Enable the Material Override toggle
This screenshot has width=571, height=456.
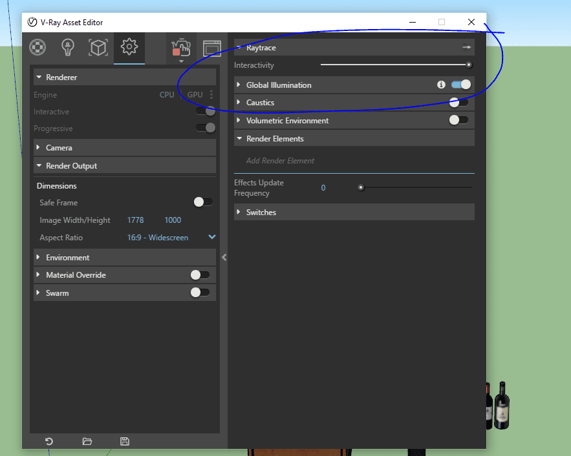click(200, 275)
